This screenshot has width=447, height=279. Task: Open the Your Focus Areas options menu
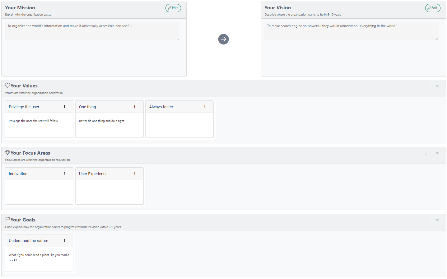coord(426,153)
